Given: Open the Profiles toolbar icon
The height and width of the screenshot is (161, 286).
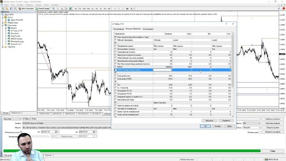Looking at the screenshot, I should click(7, 8).
